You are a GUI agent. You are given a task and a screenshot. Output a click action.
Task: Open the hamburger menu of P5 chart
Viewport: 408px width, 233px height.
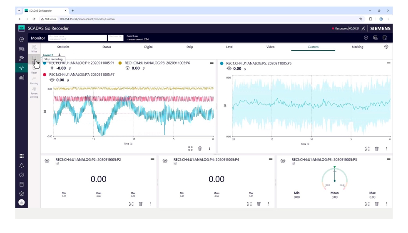[388, 63]
